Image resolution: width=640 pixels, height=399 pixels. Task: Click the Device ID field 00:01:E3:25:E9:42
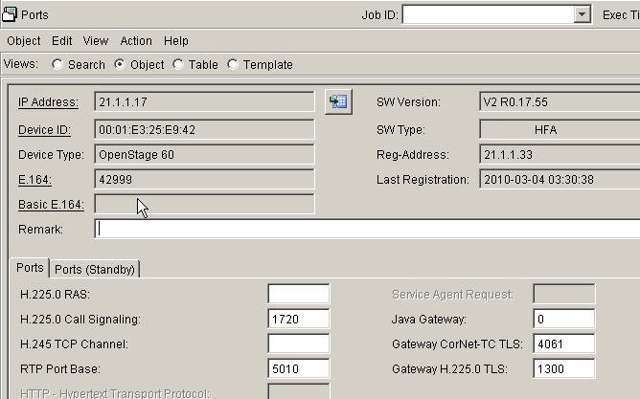point(204,130)
